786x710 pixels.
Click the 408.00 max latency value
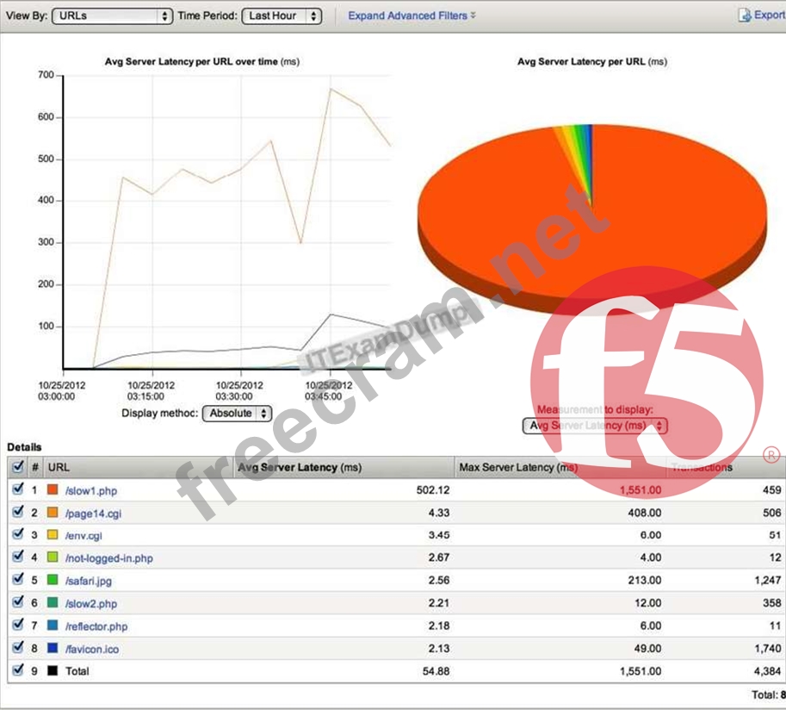point(645,513)
